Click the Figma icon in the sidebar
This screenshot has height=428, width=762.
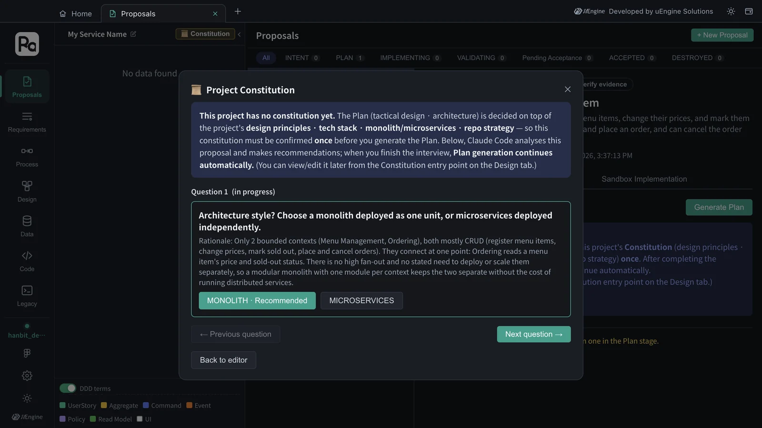pos(27,353)
